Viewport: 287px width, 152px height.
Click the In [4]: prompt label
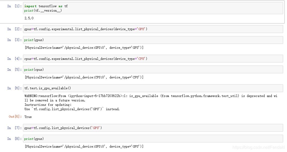tap(14, 59)
